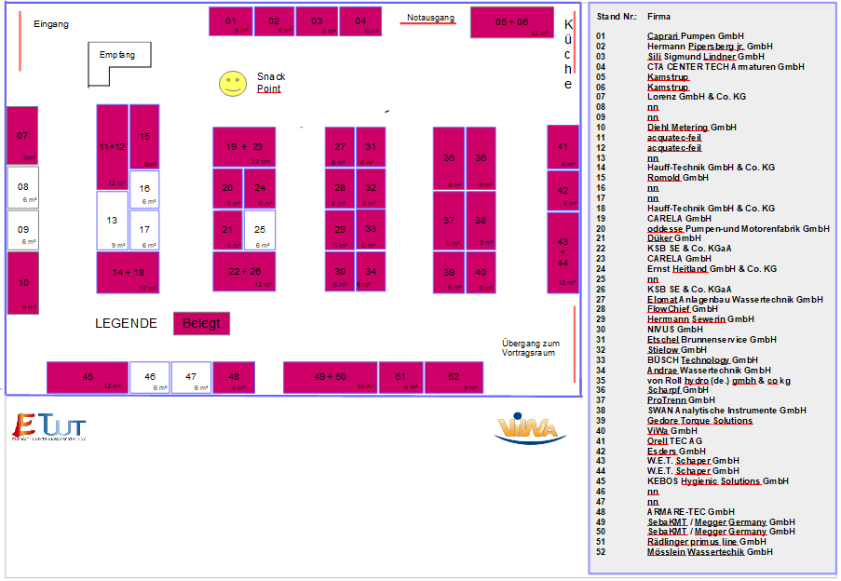Click 'FlowChief GmbH' list entry

pos(683,309)
